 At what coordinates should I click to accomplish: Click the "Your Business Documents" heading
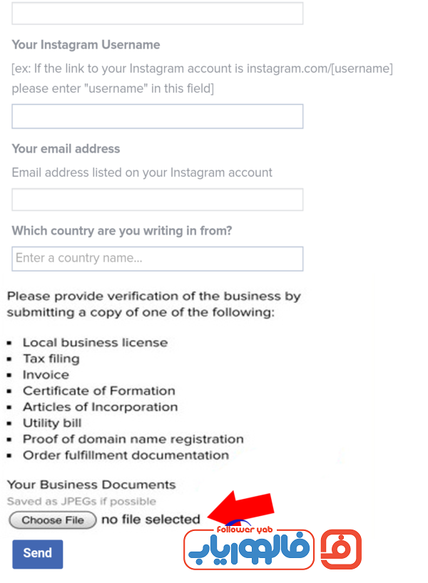(91, 485)
